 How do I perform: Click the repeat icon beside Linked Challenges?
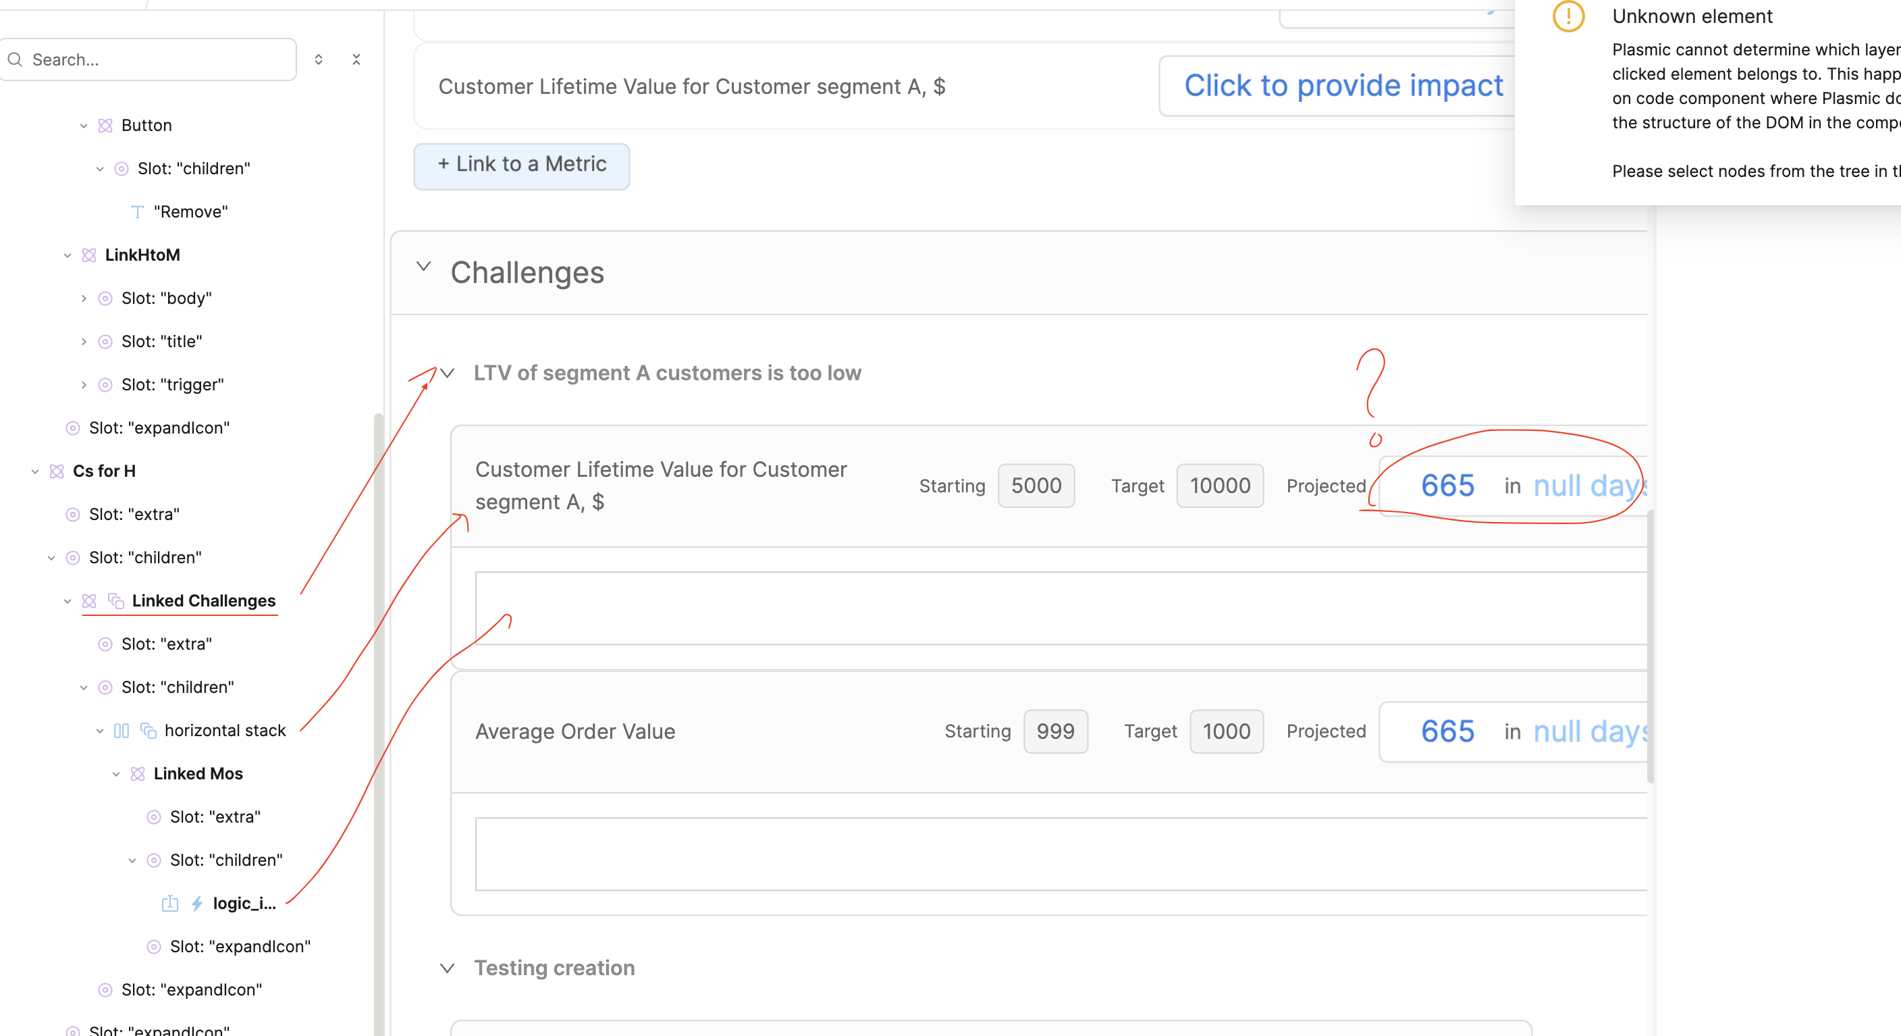tap(116, 600)
